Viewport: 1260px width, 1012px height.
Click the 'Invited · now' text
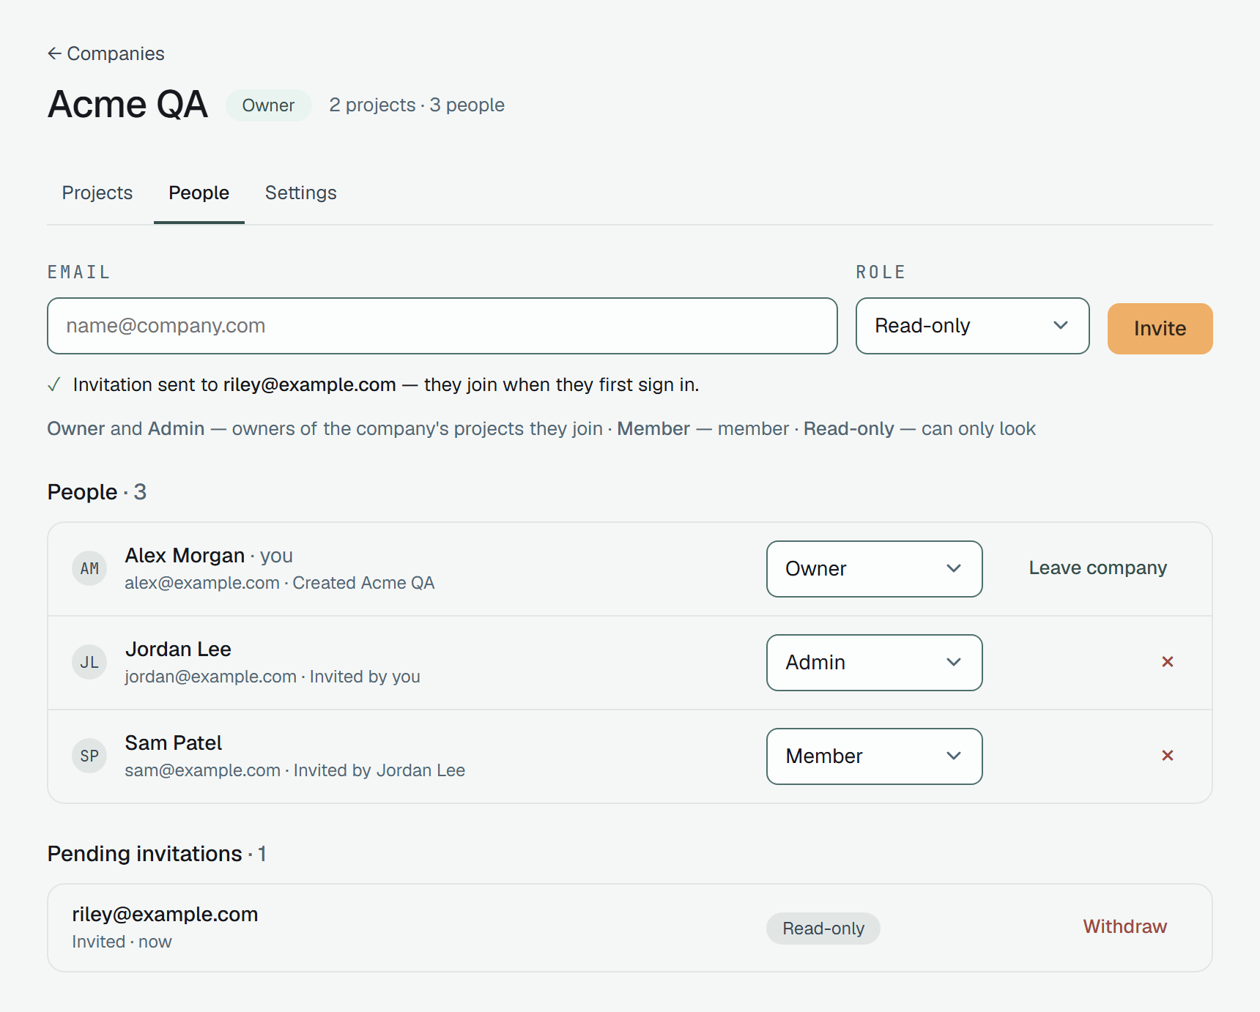[x=122, y=942]
